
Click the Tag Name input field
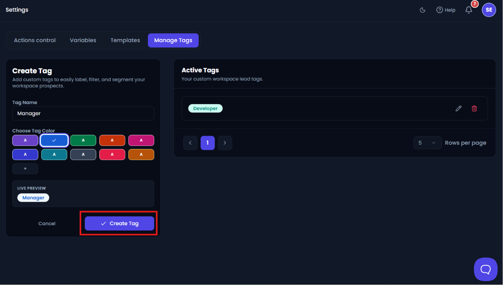pyautogui.click(x=83, y=113)
